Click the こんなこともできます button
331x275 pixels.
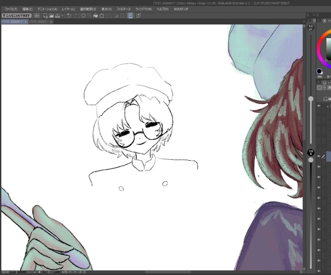coord(17,16)
